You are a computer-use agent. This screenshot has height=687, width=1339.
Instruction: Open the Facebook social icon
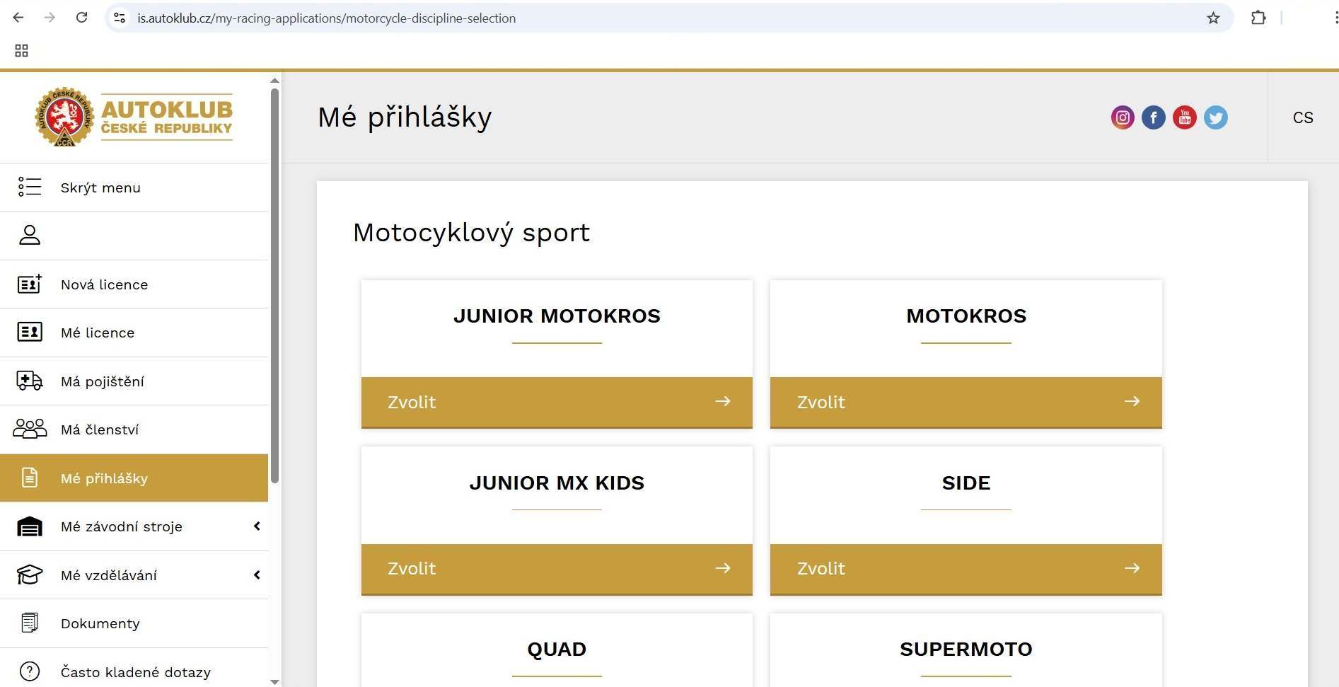(x=1154, y=117)
